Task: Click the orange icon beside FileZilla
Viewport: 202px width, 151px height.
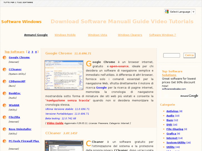Action: pos(4,117)
